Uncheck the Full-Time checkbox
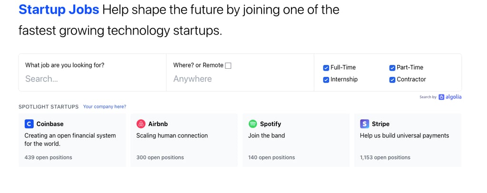This screenshot has width=487, height=193. tap(326, 68)
